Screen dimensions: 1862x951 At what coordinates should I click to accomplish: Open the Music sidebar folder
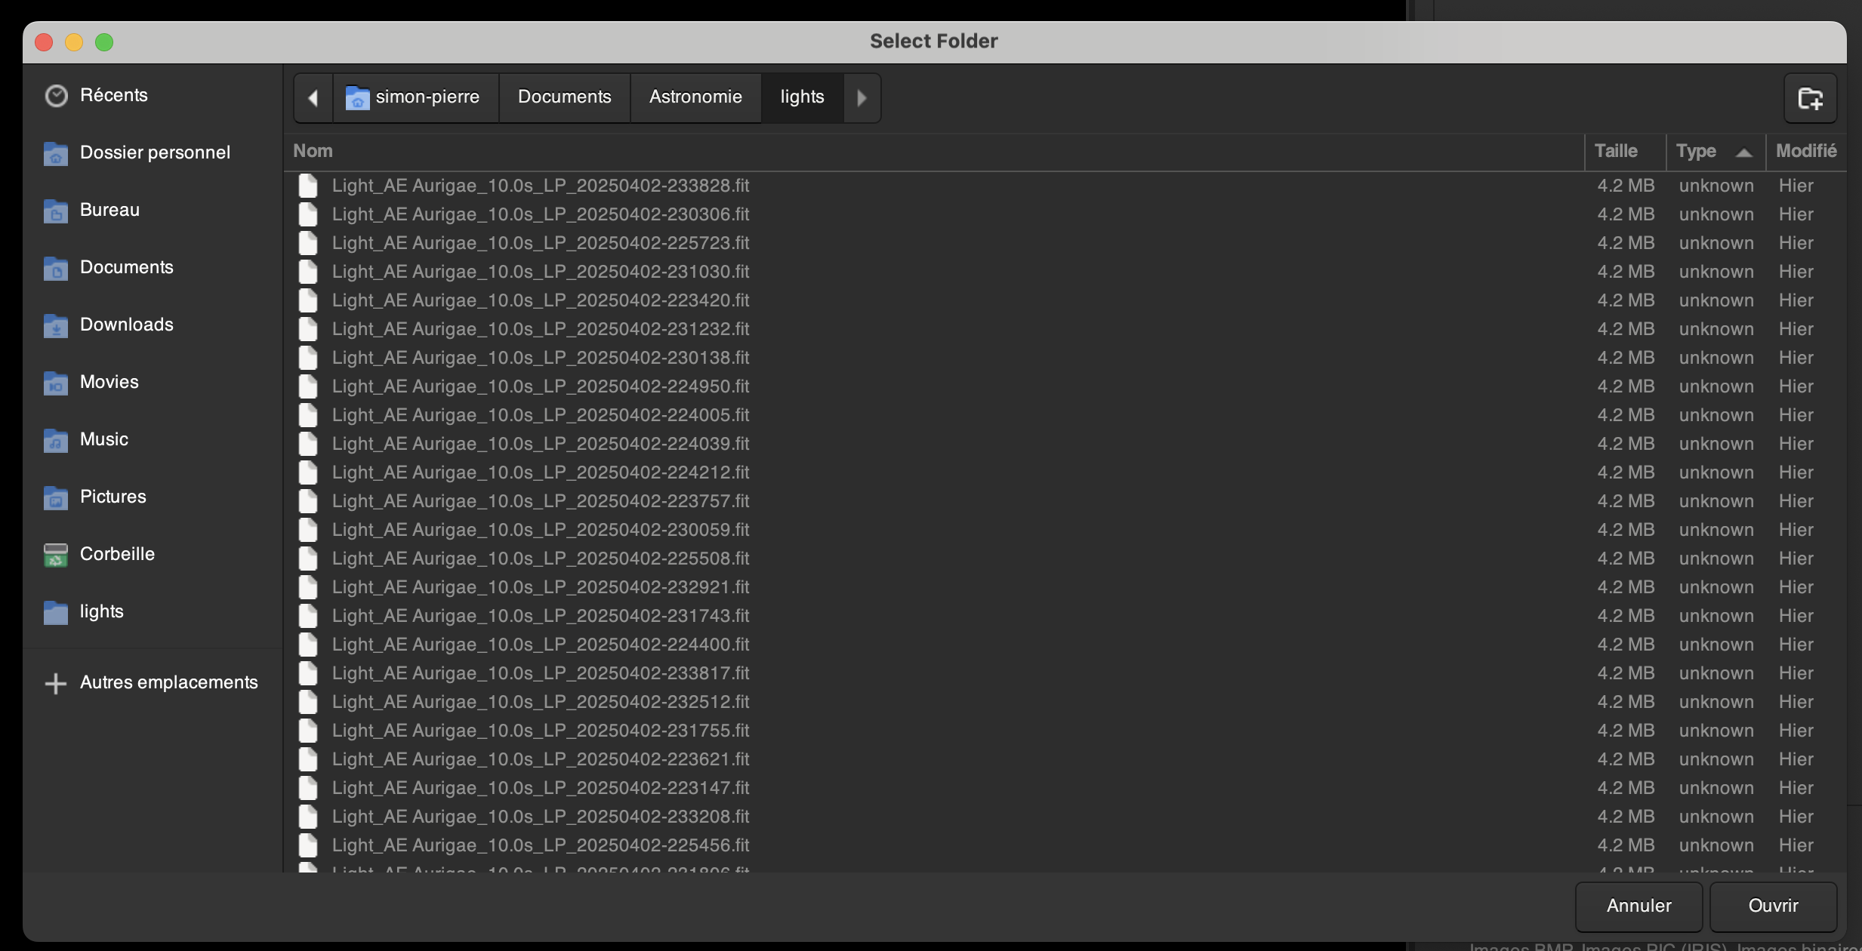(103, 439)
